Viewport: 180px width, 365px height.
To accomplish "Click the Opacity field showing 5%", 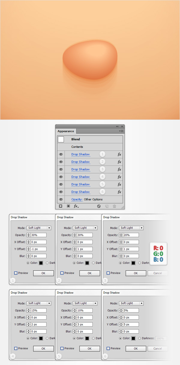I will pos(131,310).
